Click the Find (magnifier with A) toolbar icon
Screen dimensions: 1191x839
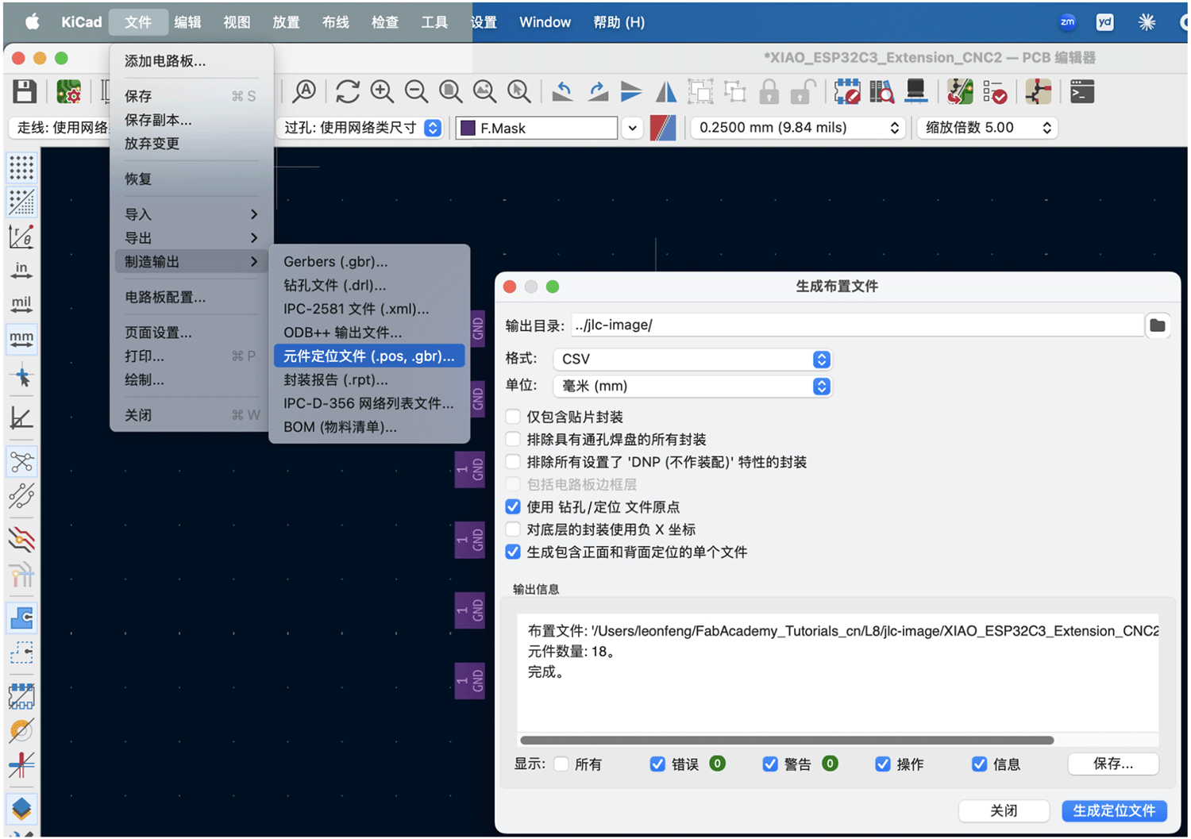(x=304, y=92)
